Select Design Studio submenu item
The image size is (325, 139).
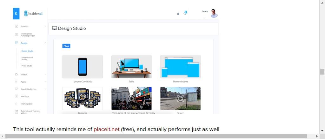click(27, 51)
